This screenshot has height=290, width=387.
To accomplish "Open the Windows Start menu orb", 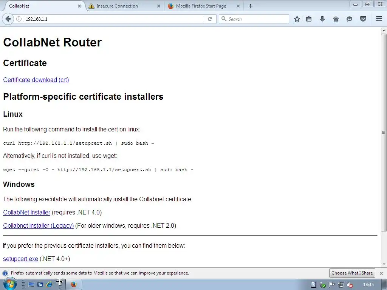I will pos(10,284).
